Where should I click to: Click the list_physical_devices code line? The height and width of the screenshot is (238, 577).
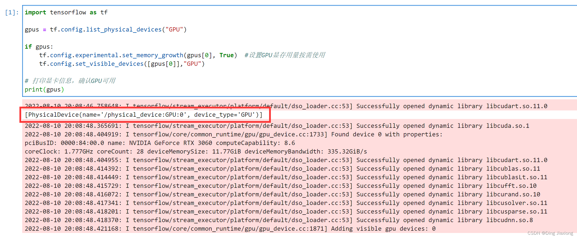105,29
